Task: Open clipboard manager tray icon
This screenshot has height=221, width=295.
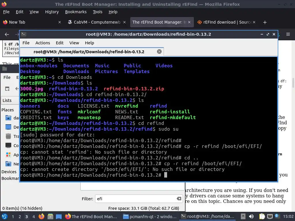Action: point(262,216)
